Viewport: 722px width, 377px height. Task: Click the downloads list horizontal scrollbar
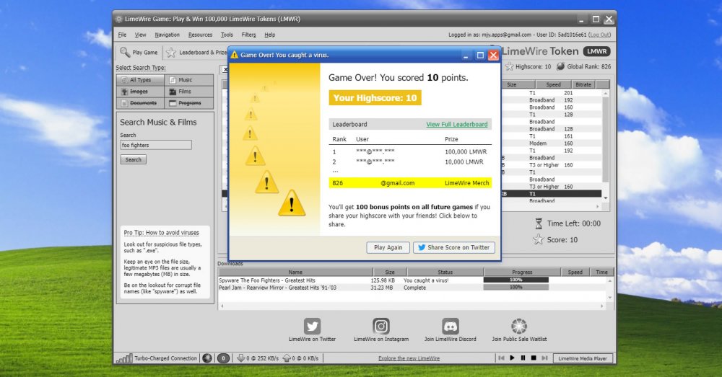tap(412, 306)
